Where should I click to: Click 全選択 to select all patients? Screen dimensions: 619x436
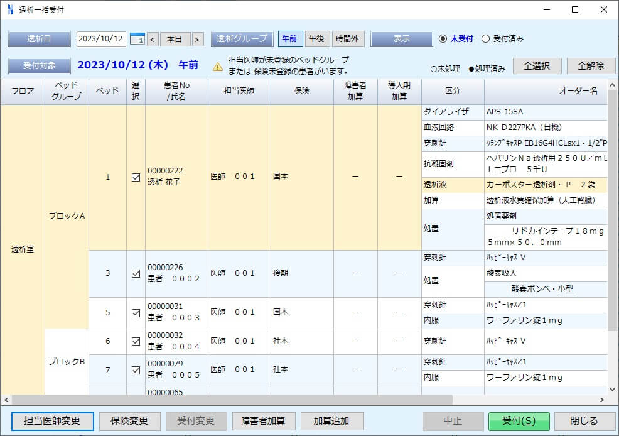click(537, 66)
